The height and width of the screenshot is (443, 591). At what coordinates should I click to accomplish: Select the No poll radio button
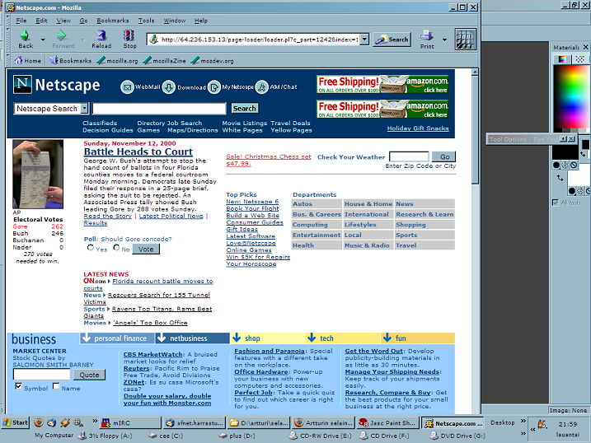[x=116, y=248]
